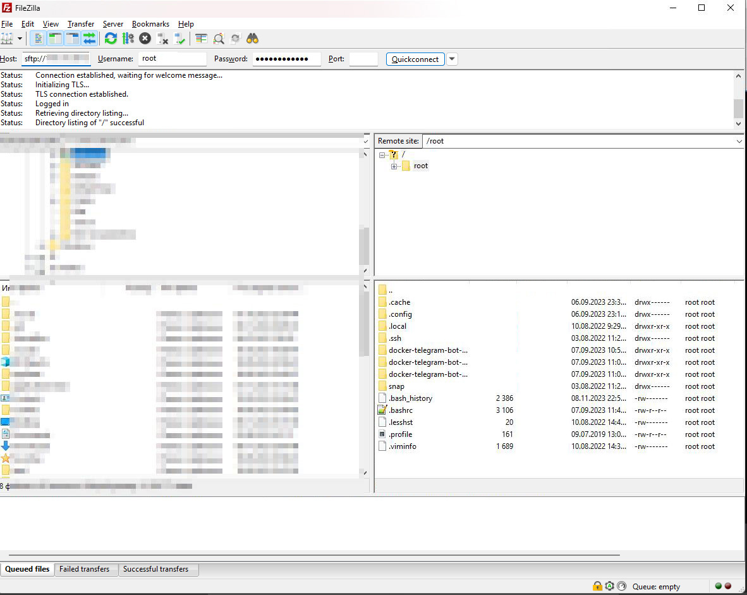Open the Help menu

(186, 24)
